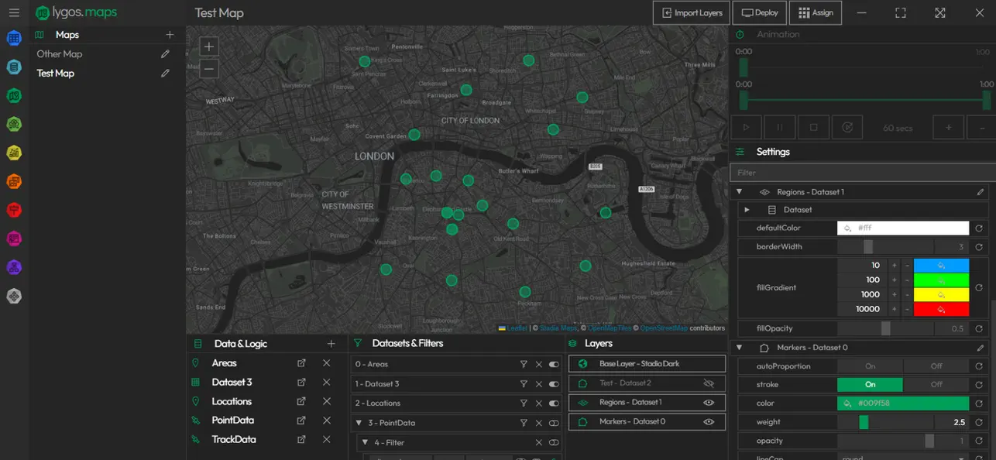Click the Import Layers button
This screenshot has width=996, height=460.
(691, 13)
